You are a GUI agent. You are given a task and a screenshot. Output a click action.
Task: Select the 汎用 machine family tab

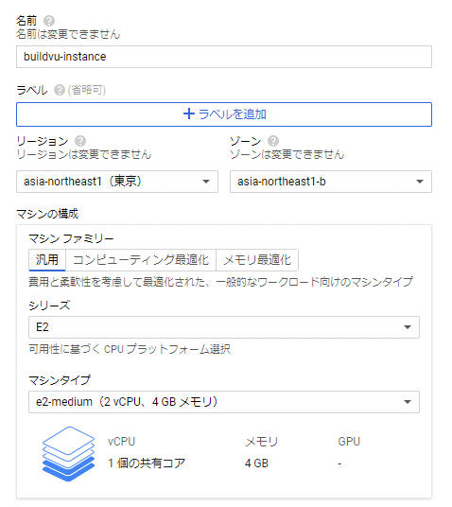(47, 260)
